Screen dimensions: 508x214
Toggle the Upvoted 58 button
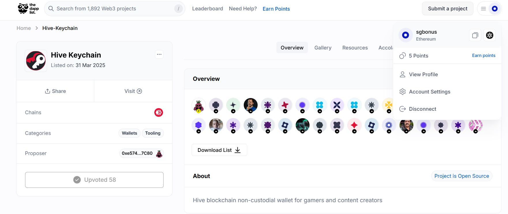(x=94, y=180)
